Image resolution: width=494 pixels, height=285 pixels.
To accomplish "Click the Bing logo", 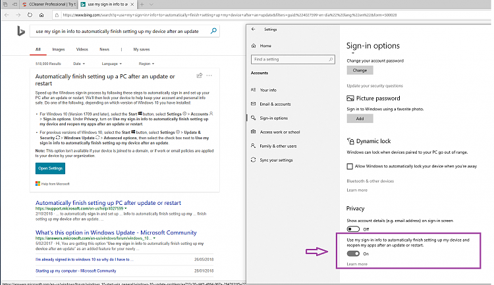I will [21, 31].
